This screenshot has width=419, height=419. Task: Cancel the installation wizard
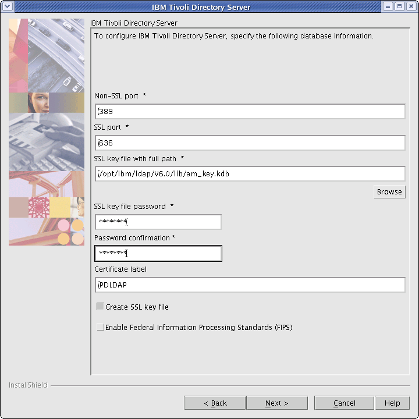click(x=344, y=403)
